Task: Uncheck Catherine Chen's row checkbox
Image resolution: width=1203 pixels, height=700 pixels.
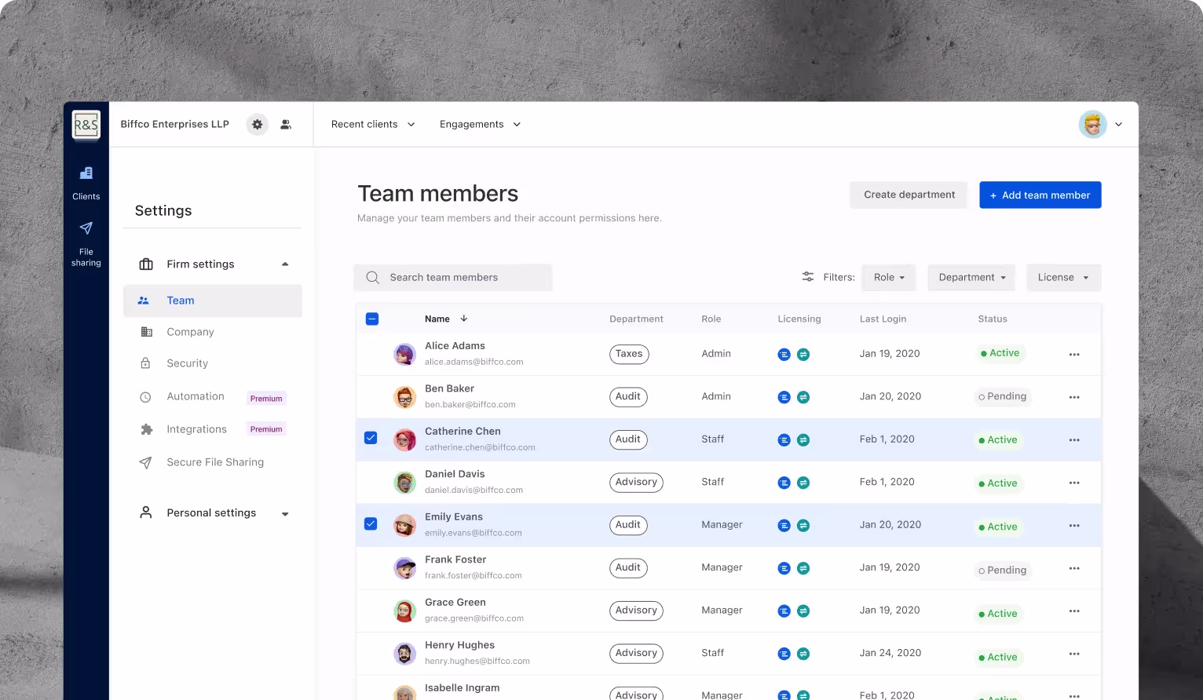Action: pyautogui.click(x=371, y=438)
